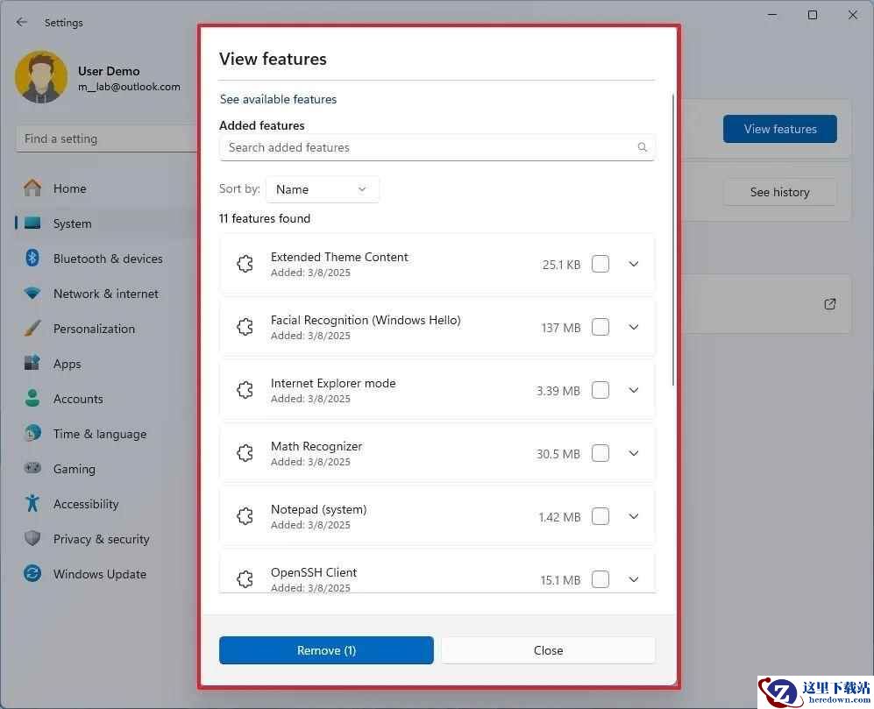
Task: Tick the Internet Explorer mode checkbox
Action: tap(600, 390)
